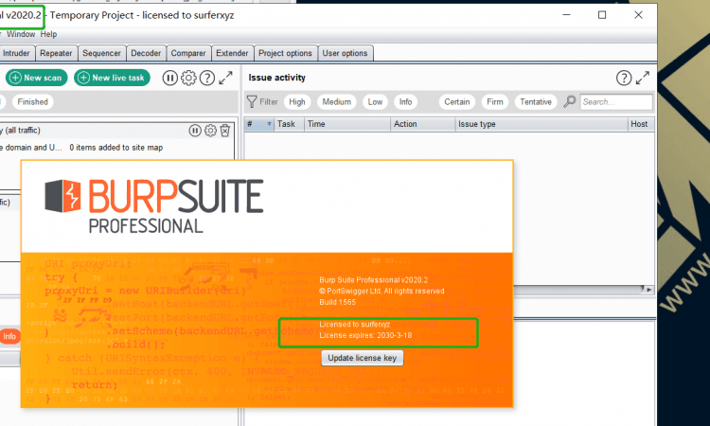
Task: Open help icon in Tasks toolbar
Action: click(x=207, y=78)
